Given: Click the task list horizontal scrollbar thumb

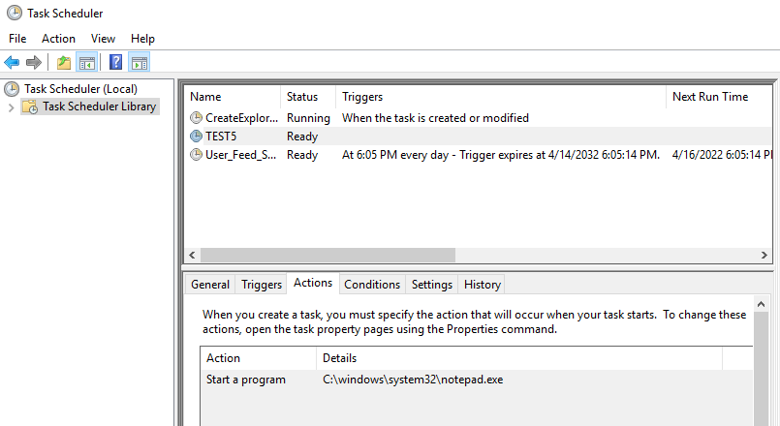Looking at the screenshot, I should pyautogui.click(x=328, y=255).
